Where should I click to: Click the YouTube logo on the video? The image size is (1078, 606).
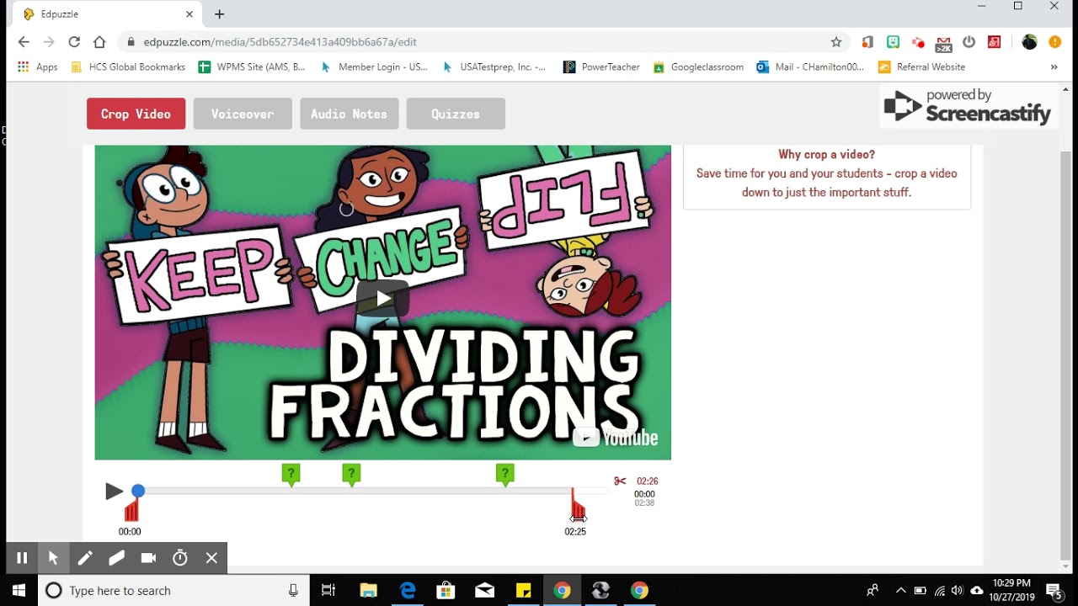click(615, 438)
